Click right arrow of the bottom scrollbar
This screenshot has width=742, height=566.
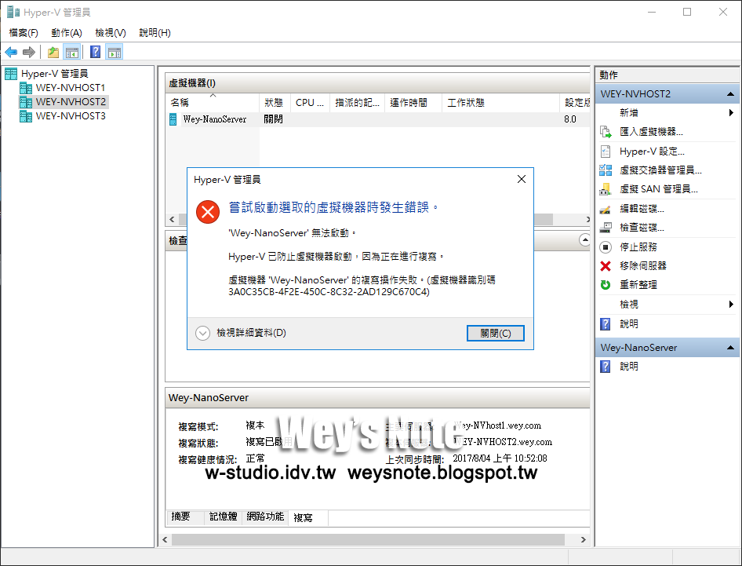point(584,540)
